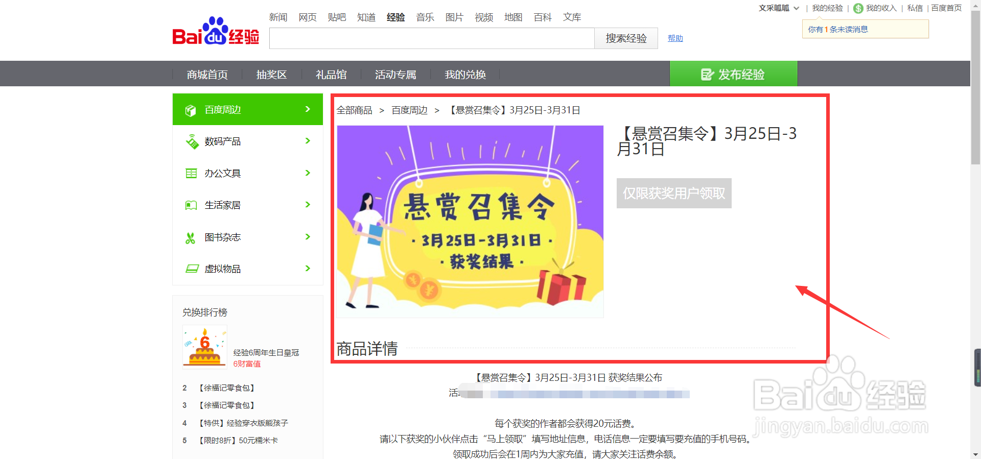Open the 视频 top navigation link

pos(484,17)
